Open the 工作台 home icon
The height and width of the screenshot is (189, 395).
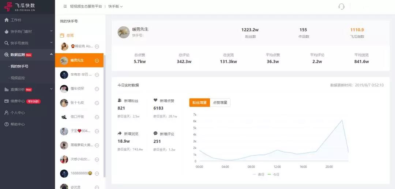tap(7, 20)
